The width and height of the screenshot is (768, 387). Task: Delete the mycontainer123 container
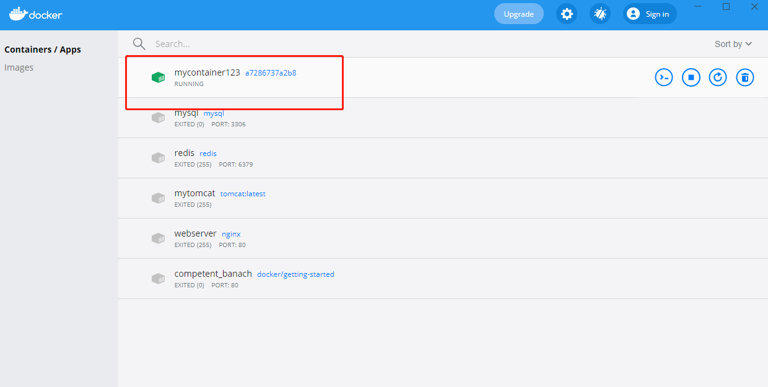745,77
